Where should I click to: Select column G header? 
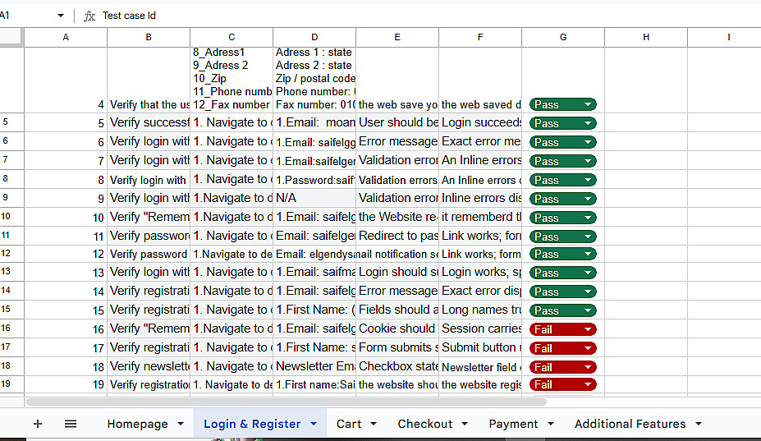(562, 37)
